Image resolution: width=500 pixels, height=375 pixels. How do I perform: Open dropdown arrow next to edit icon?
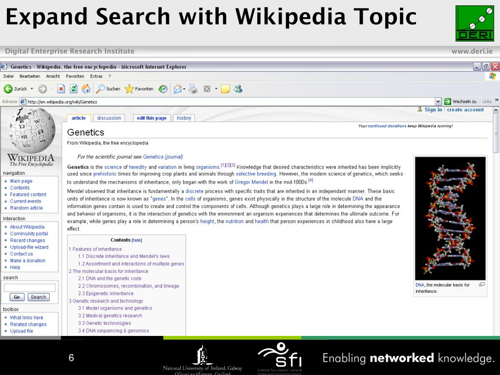tap(216, 89)
